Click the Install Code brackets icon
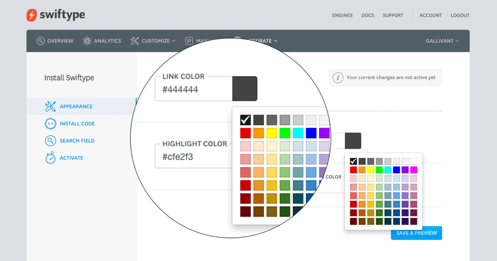This screenshot has height=261, width=497. (50, 124)
